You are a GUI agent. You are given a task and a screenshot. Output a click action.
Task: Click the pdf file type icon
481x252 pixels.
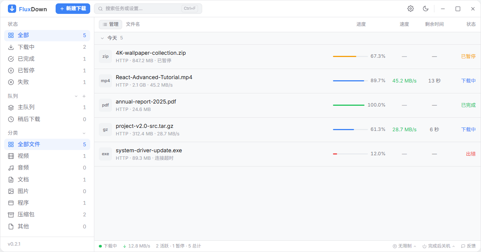tap(106, 105)
